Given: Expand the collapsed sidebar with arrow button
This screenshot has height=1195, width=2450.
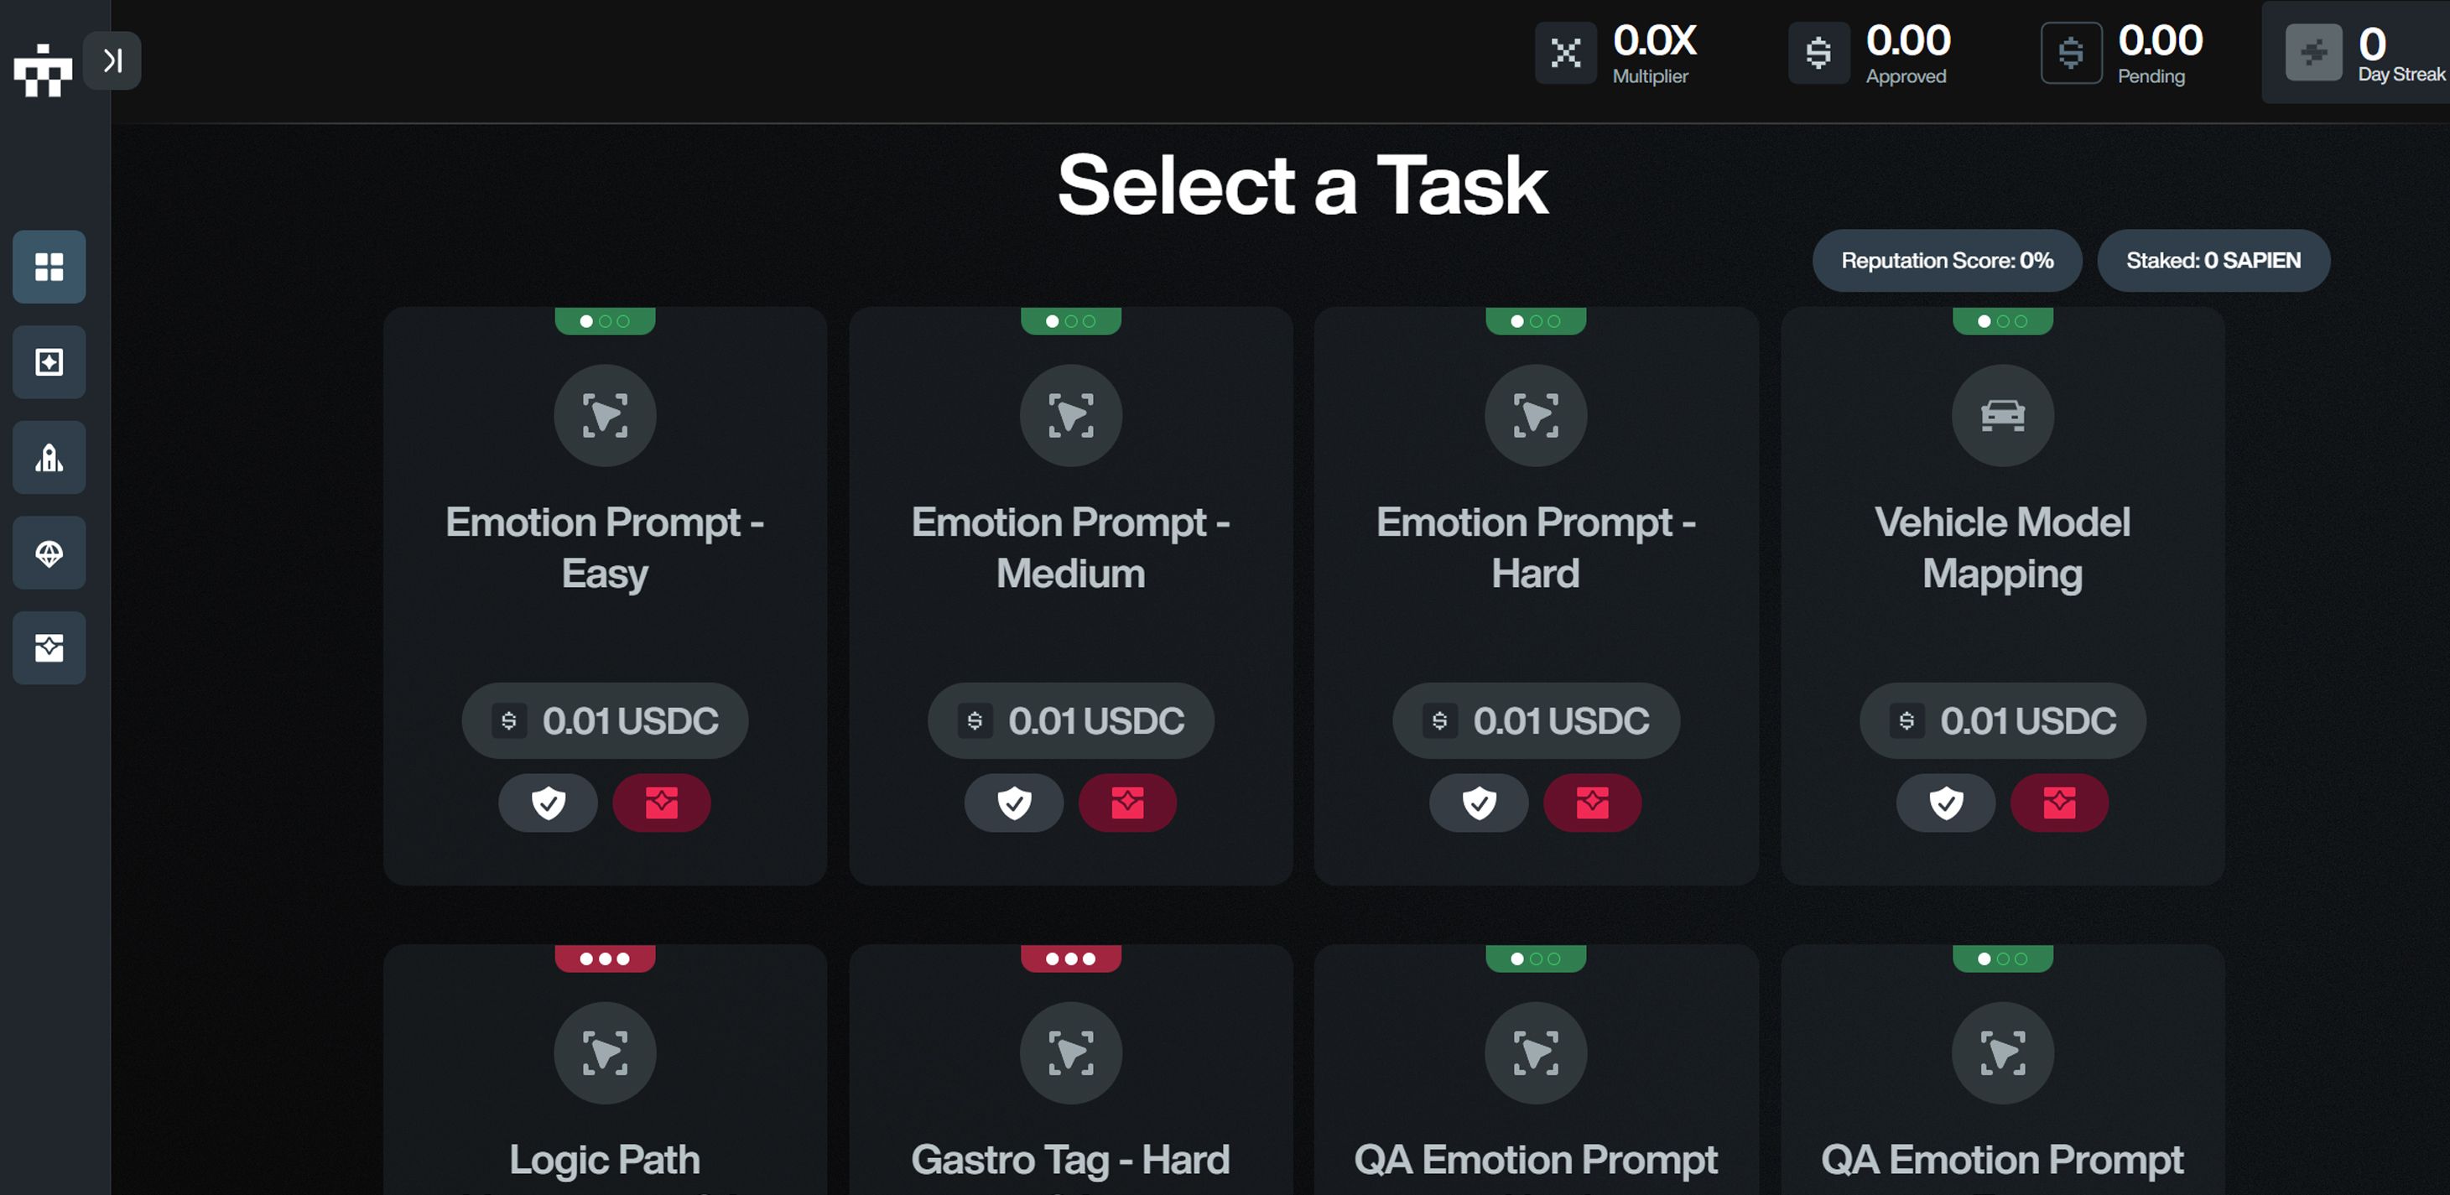Looking at the screenshot, I should (112, 61).
